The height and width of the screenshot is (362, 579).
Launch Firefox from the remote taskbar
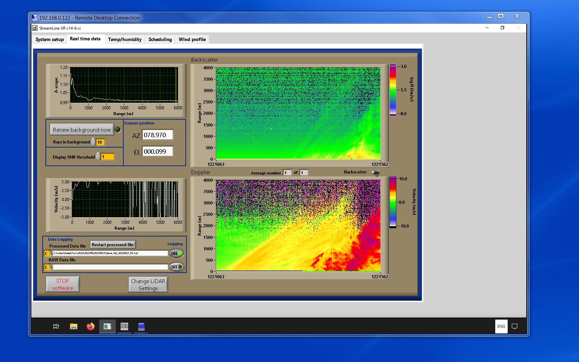click(x=90, y=326)
